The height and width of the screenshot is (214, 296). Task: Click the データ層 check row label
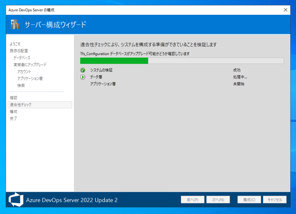point(96,77)
